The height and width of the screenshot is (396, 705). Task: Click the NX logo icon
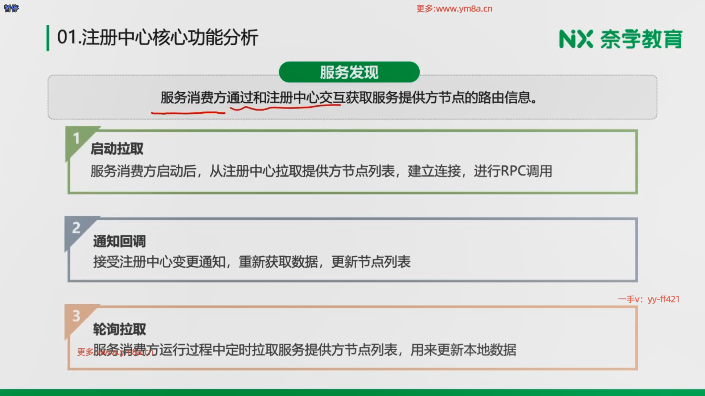[x=575, y=39]
